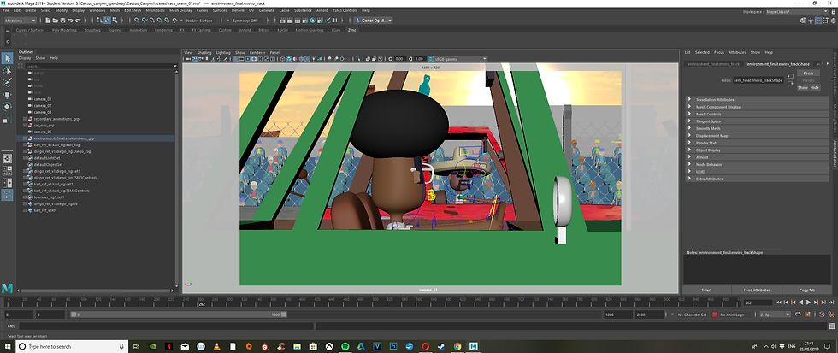Screen dimensions: 838x353
Task: Open Spotify from the Windows taskbar
Action: (x=345, y=346)
